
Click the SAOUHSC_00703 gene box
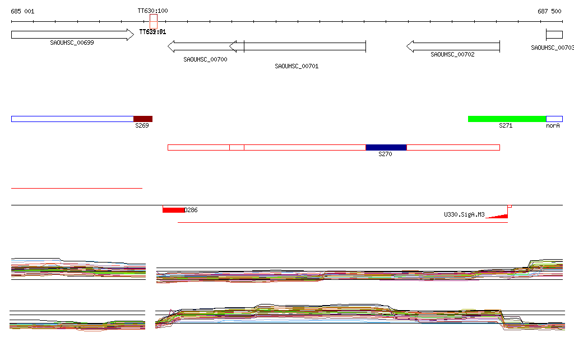coord(554,35)
